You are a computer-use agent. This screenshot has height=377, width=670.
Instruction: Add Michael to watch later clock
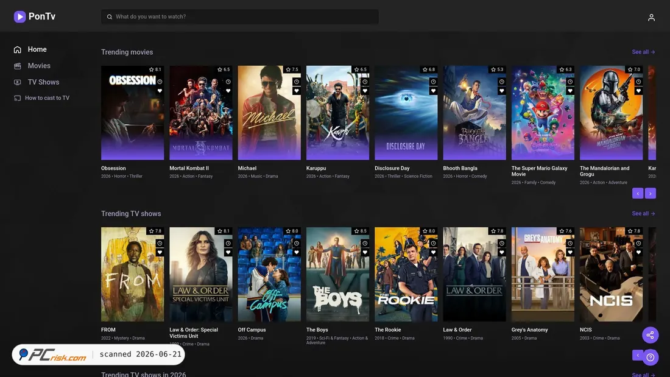pos(297,82)
